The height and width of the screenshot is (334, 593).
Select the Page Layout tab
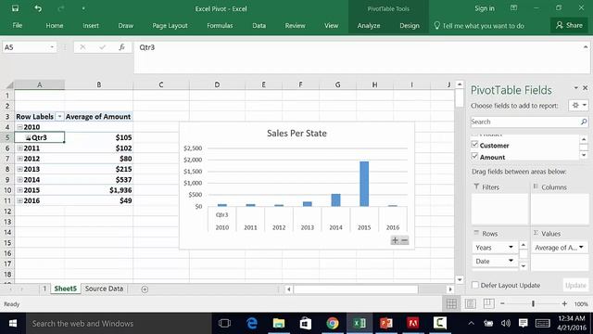tap(170, 25)
